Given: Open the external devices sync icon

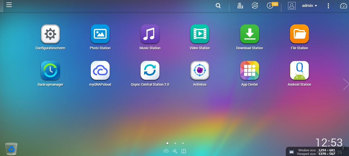Looking at the screenshot, I should (255, 6).
